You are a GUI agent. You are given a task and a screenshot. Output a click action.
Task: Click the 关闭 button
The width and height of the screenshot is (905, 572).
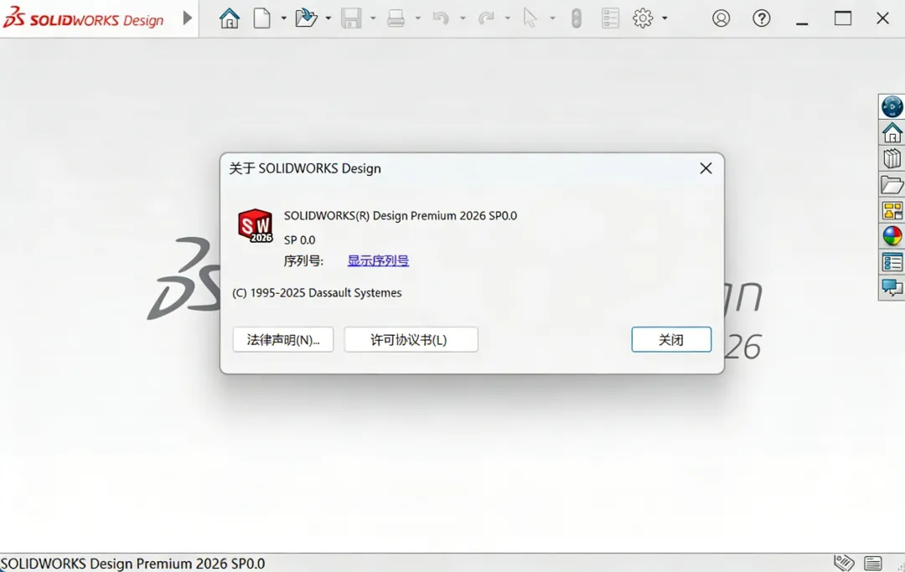[671, 340]
